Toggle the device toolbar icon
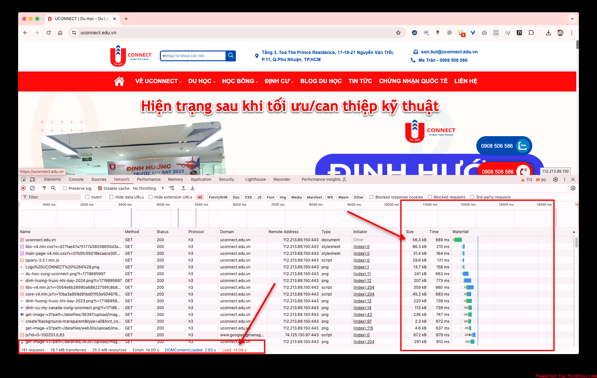Image resolution: width=597 pixels, height=378 pixels. click(x=32, y=179)
